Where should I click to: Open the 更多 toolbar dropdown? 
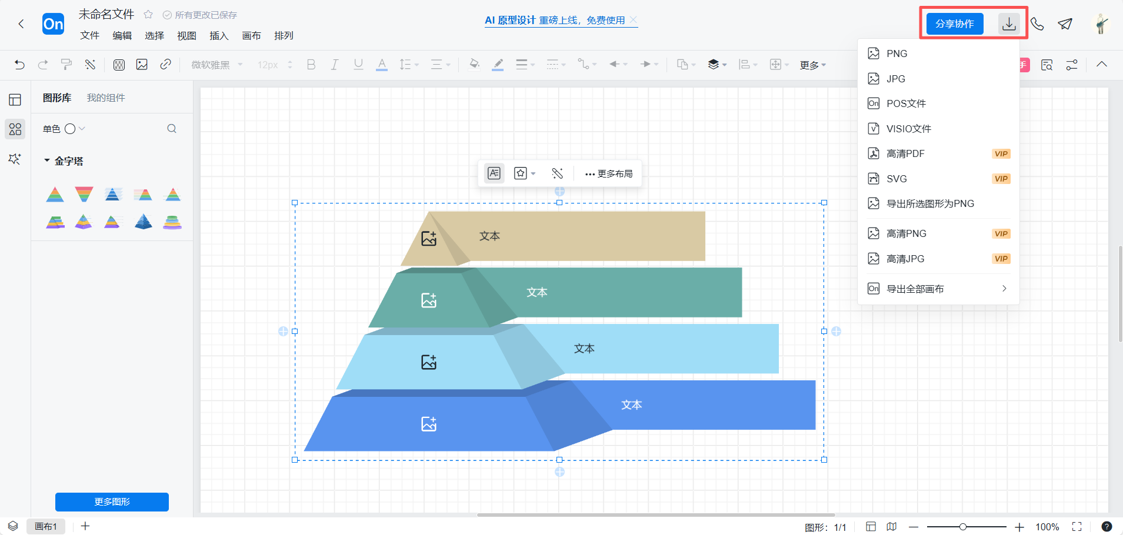[812, 65]
